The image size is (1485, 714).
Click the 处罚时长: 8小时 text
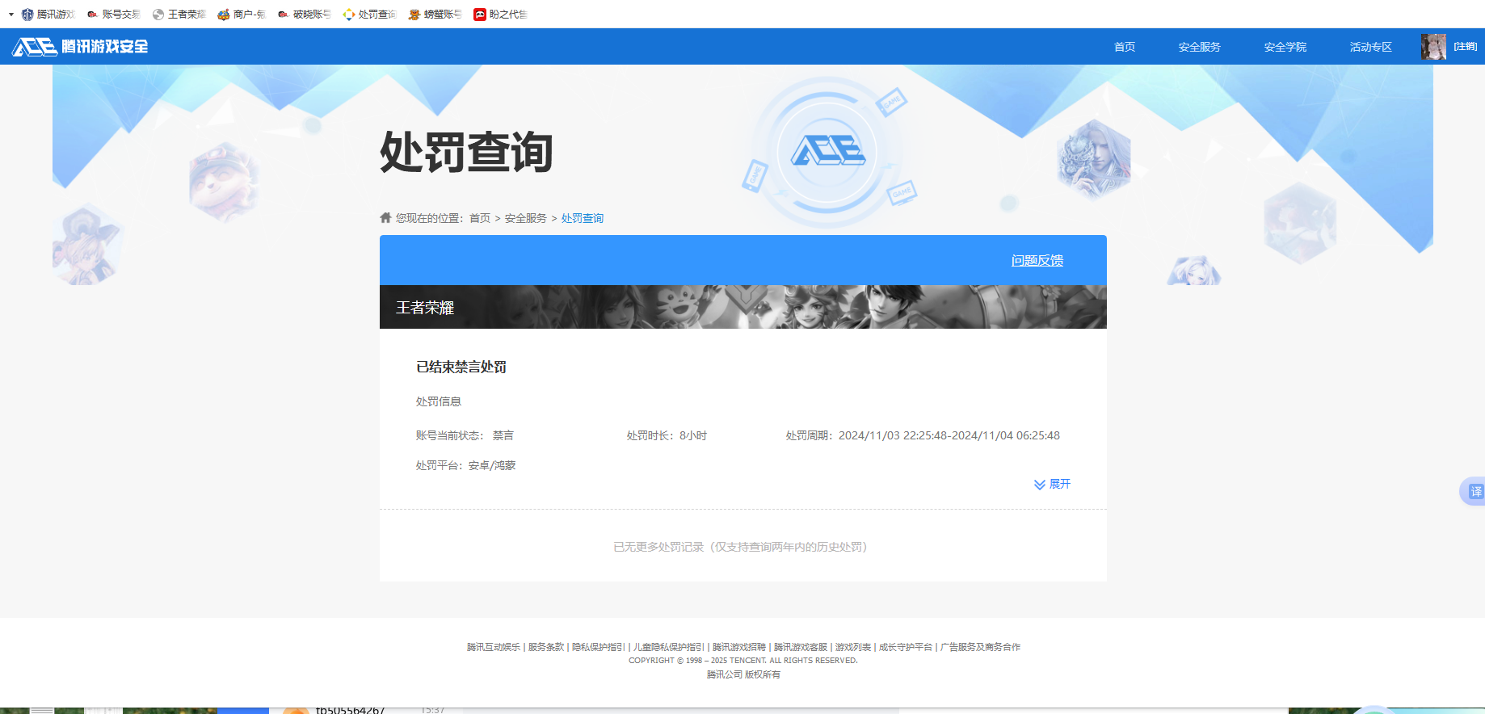click(667, 435)
